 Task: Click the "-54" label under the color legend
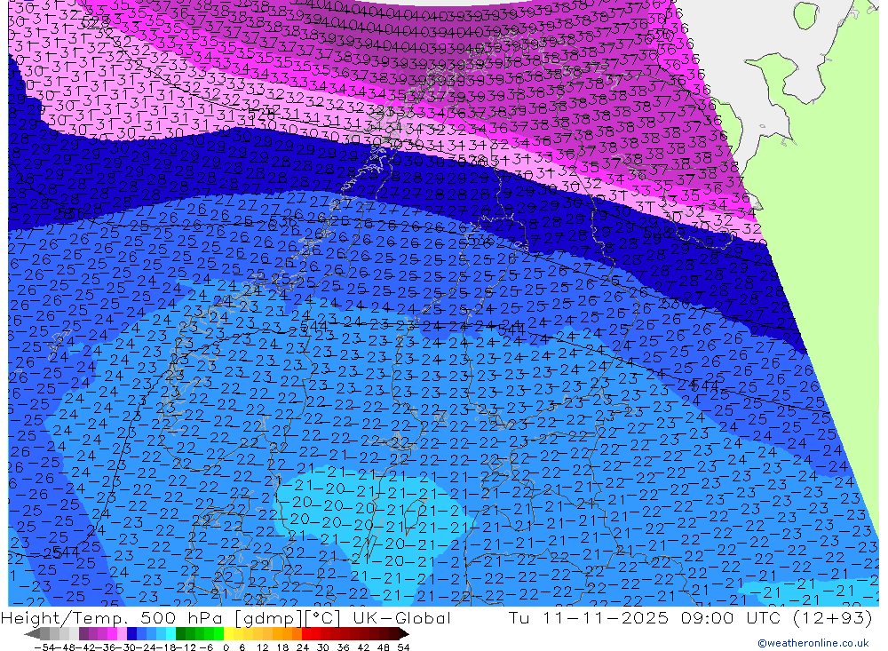pos(44,647)
